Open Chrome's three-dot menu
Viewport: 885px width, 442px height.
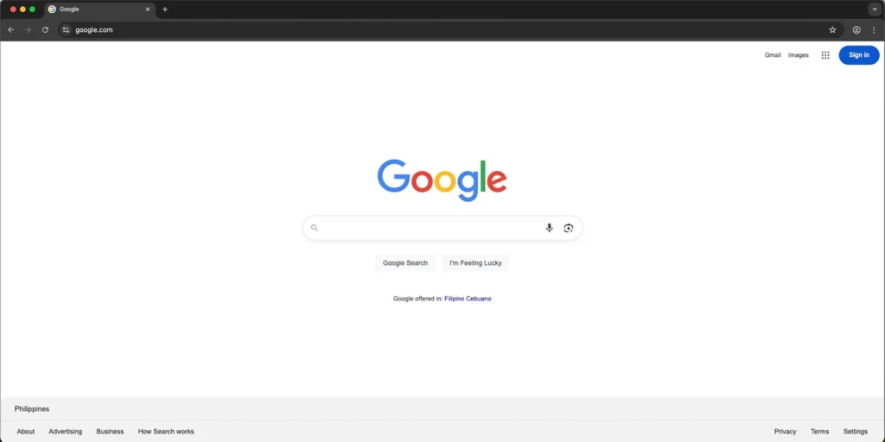click(873, 30)
